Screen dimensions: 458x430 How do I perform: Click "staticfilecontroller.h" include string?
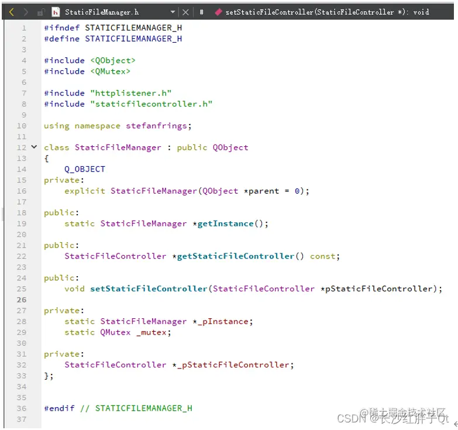pos(151,104)
